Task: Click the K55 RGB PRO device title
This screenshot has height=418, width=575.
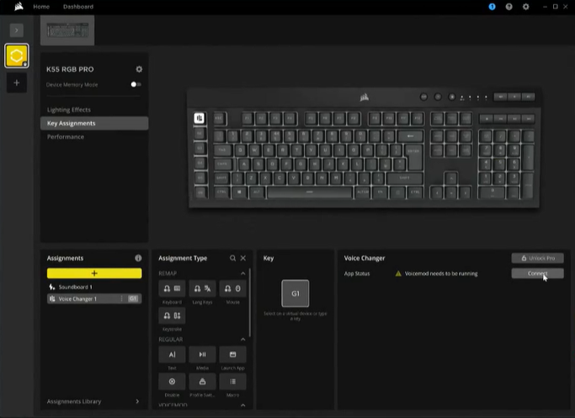Action: pyautogui.click(x=70, y=69)
